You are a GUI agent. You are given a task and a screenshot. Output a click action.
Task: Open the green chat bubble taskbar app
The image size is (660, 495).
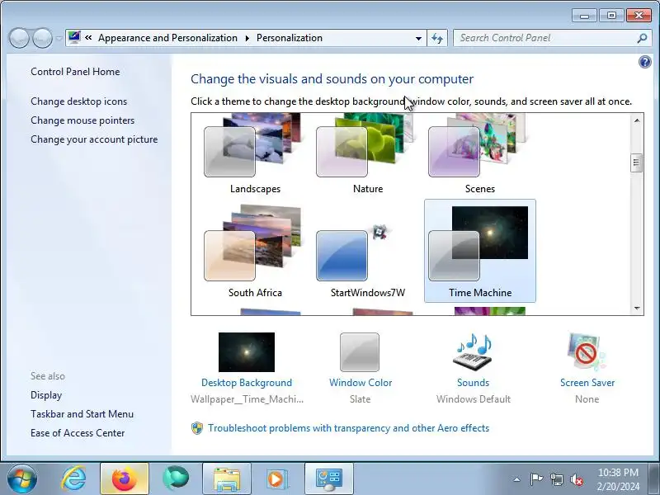click(176, 478)
